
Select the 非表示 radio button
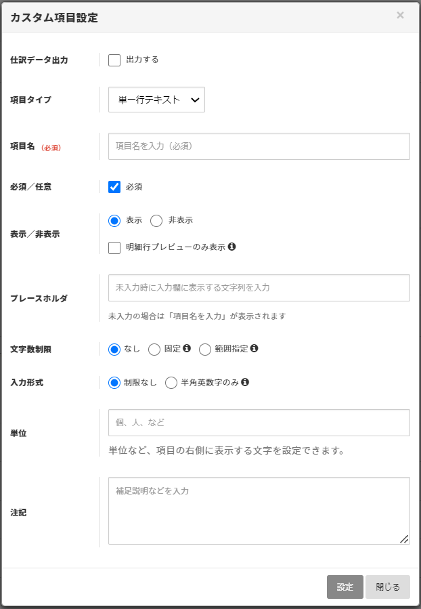point(156,221)
